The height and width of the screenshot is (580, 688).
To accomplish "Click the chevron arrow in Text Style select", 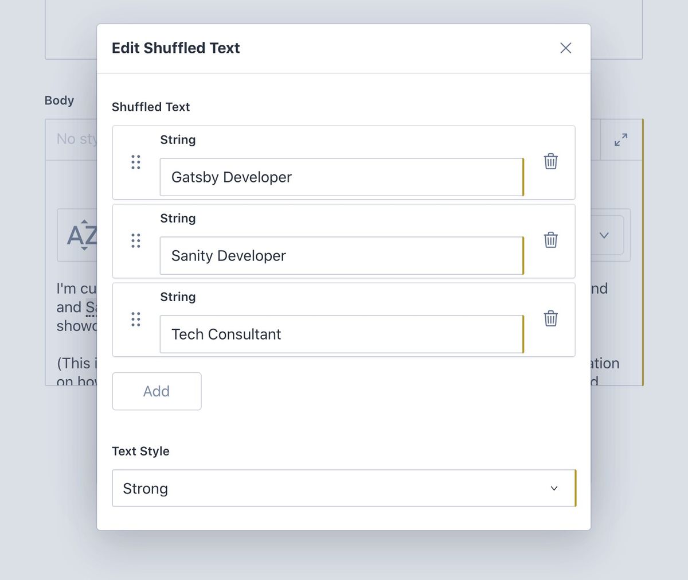I will pos(554,488).
